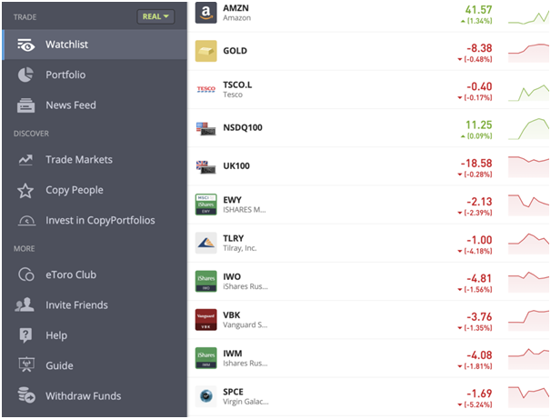Viewport: 551px width, 419px height.
Task: Click the Watchlist eye icon
Action: click(26, 45)
